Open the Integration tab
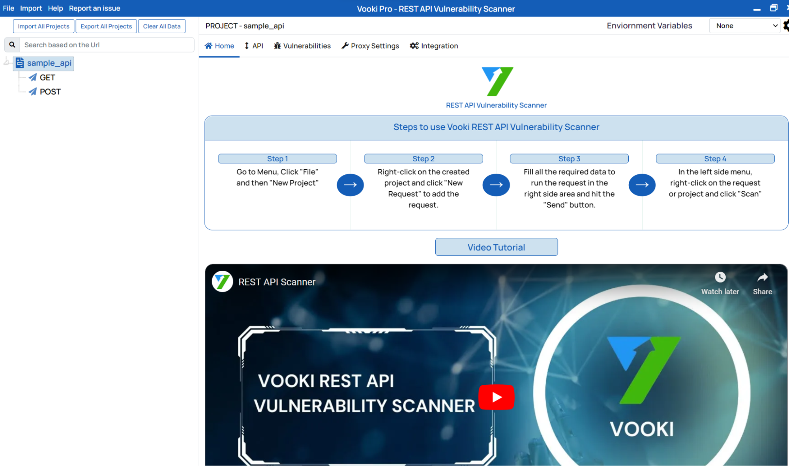Image resolution: width=789 pixels, height=466 pixels. 434,46
